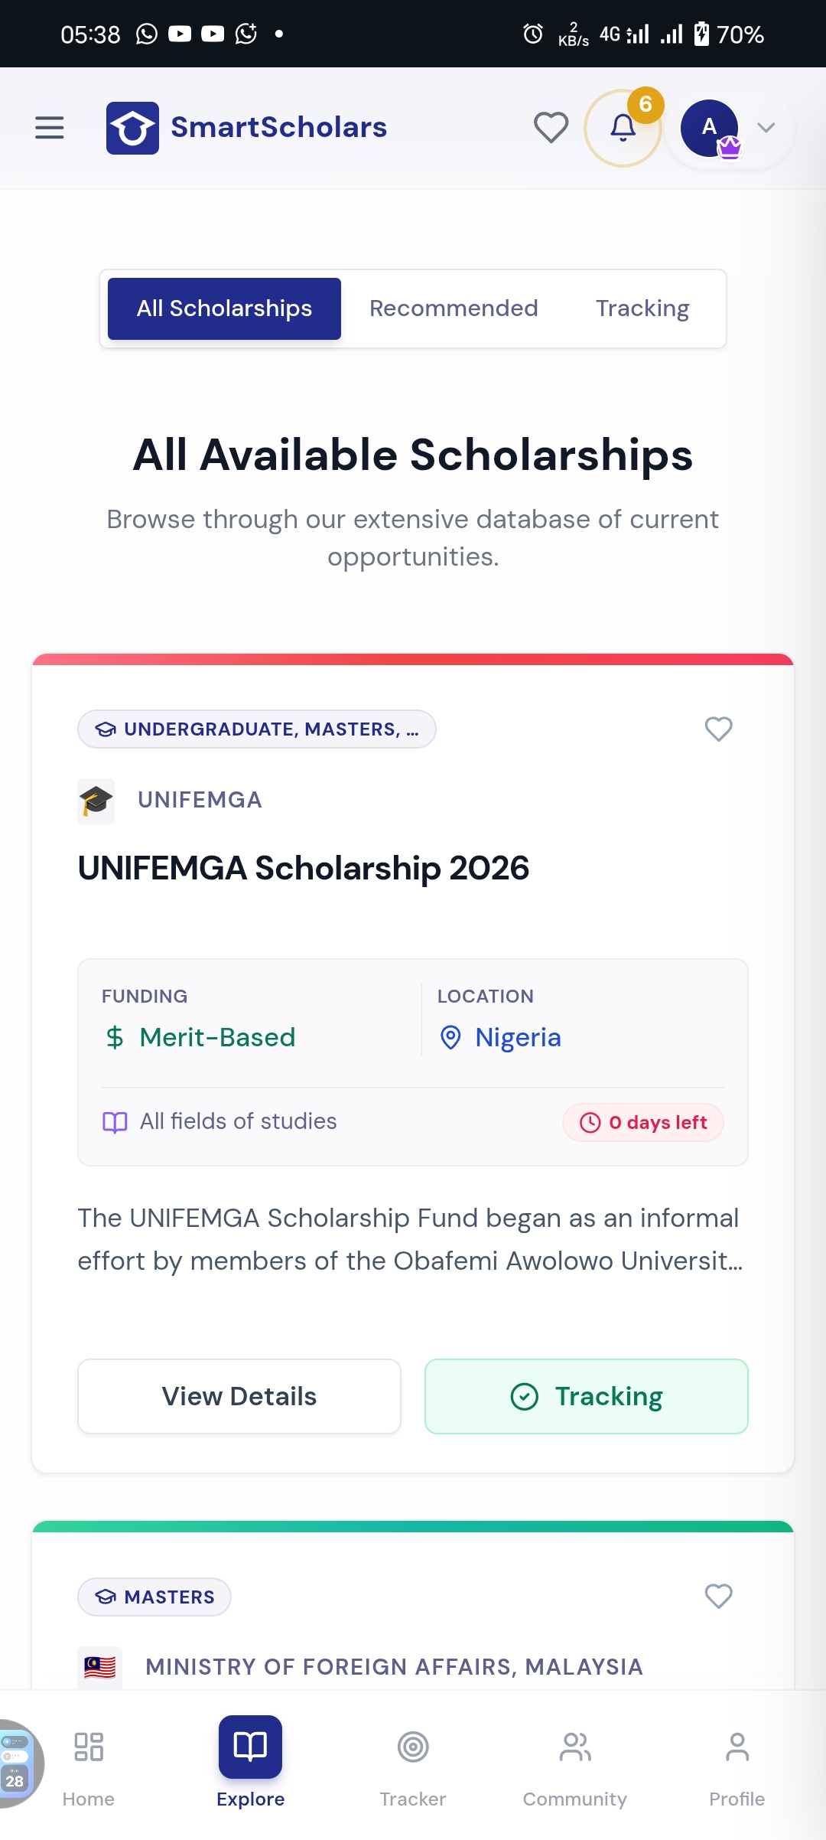
Task: Open the Tracker target icon
Action: tap(413, 1747)
